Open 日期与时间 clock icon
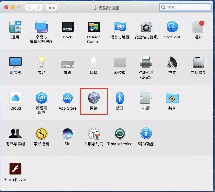Viewport: 215px width, 192px height. pos(94,134)
